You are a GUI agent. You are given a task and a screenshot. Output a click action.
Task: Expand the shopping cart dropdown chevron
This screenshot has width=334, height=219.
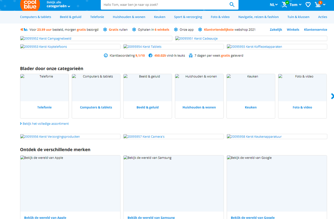click(x=324, y=5)
